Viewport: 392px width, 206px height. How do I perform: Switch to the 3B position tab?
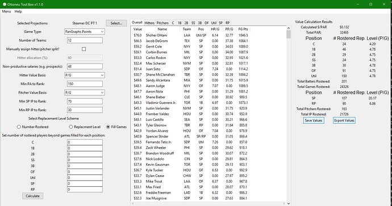200,23
